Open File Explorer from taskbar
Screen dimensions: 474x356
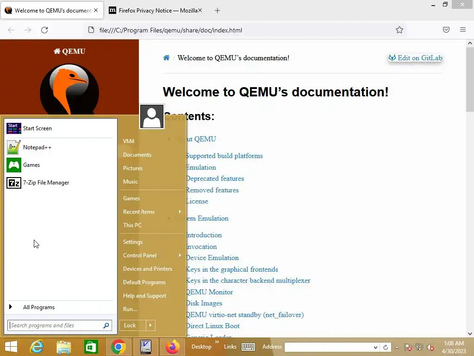coord(64,347)
